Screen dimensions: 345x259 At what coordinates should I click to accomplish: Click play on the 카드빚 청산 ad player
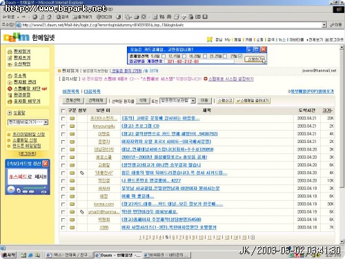click(10, 189)
